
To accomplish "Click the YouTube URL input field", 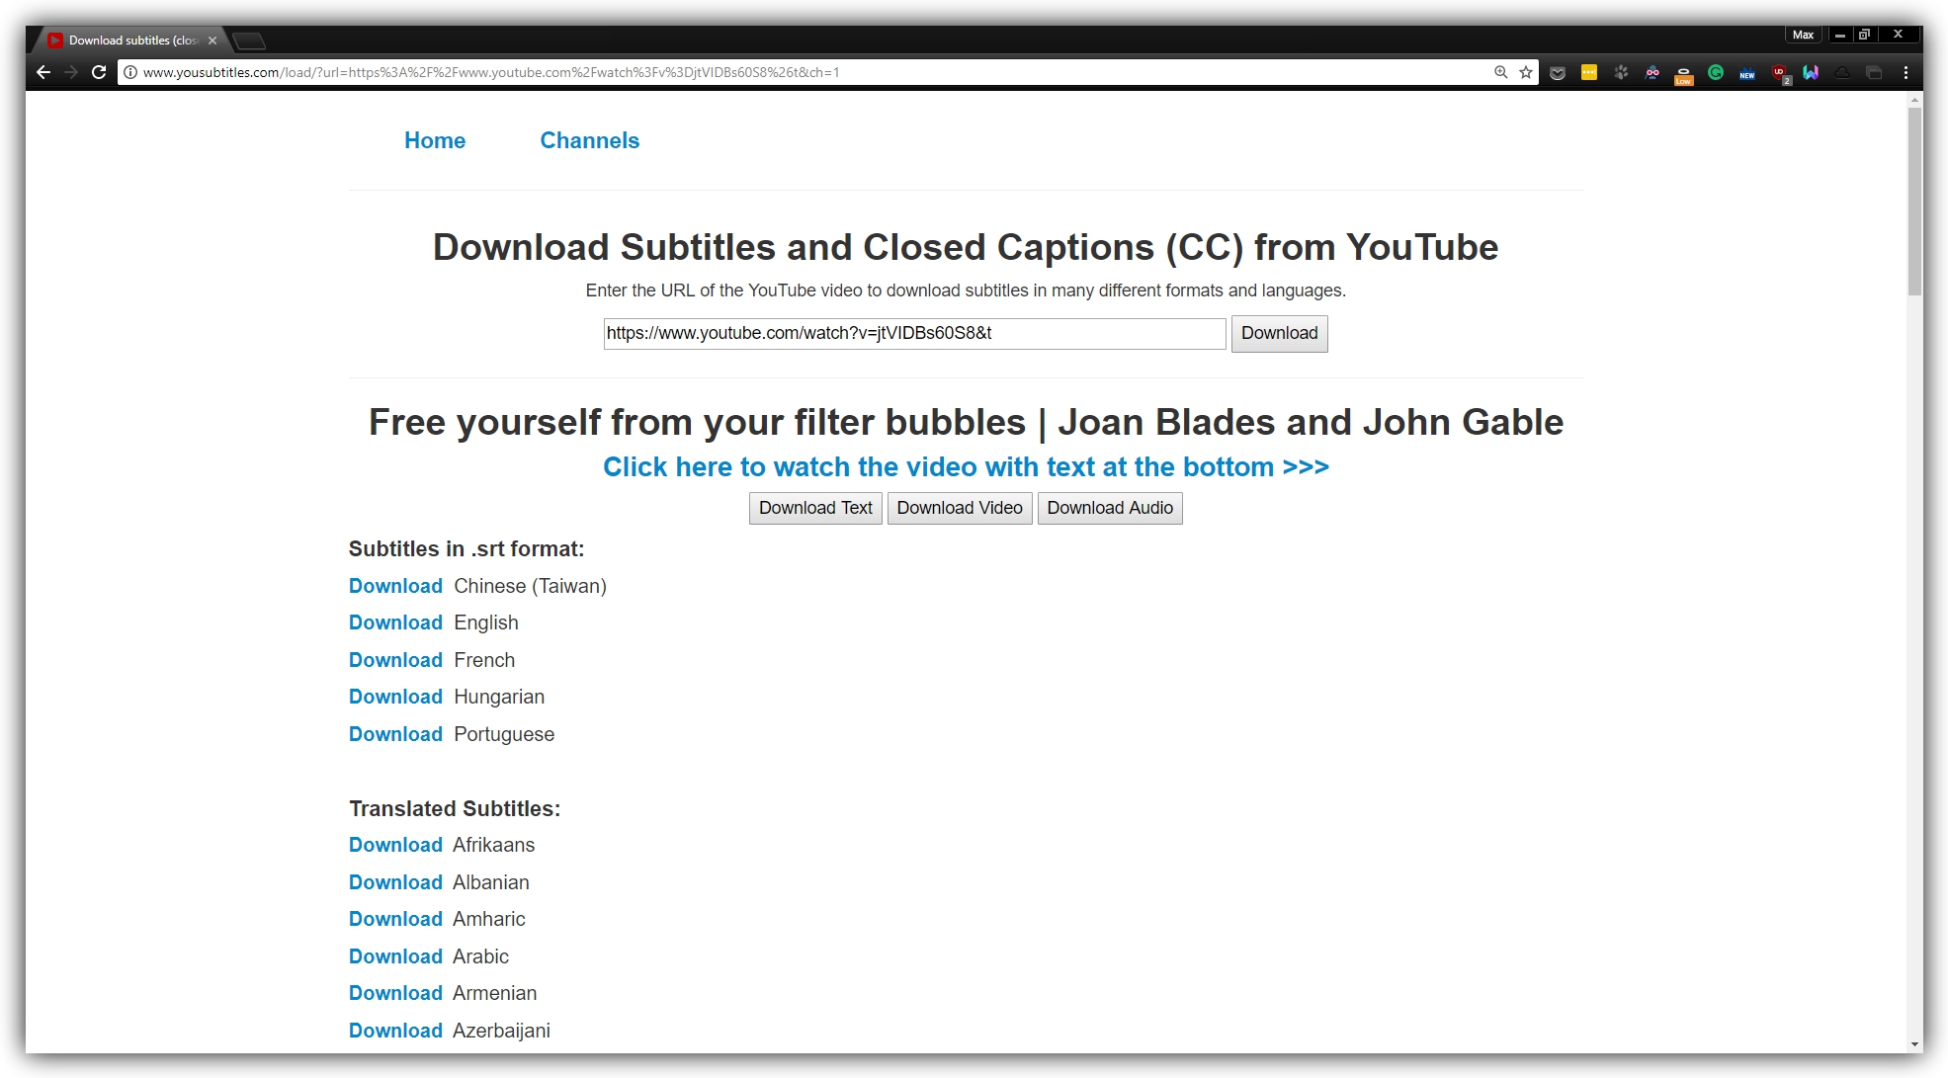I will pyautogui.click(x=914, y=334).
